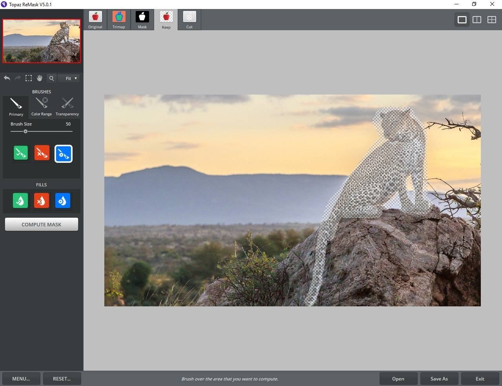Click the Exit button
This screenshot has width=502, height=386.
480,379
